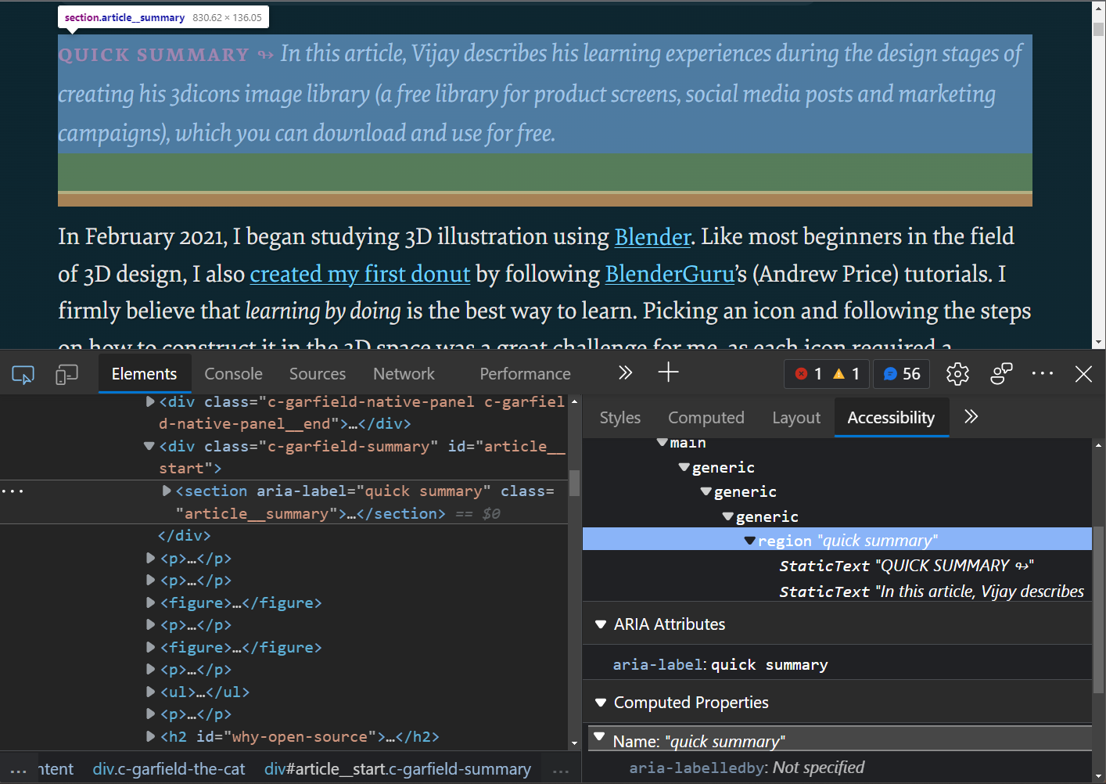Collapse the ARIA Attributes section
This screenshot has width=1106, height=784.
tap(601, 624)
